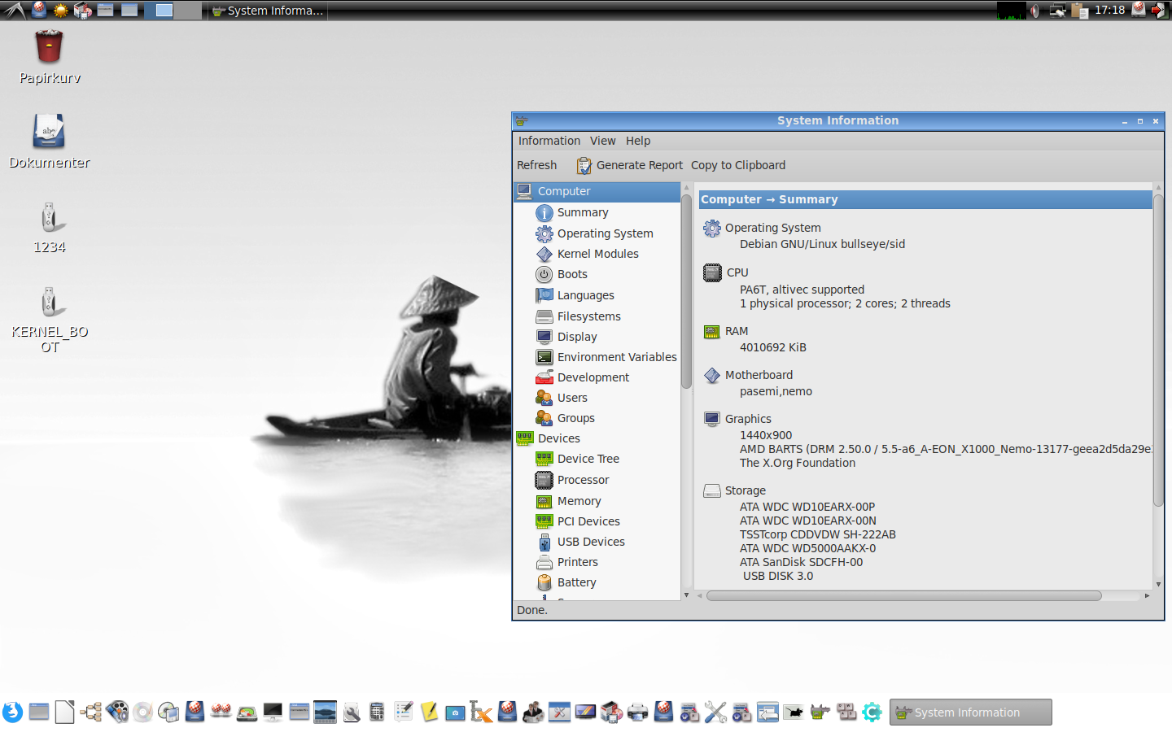
Task: Click the Generate Report clipboard icon
Action: [x=584, y=166]
